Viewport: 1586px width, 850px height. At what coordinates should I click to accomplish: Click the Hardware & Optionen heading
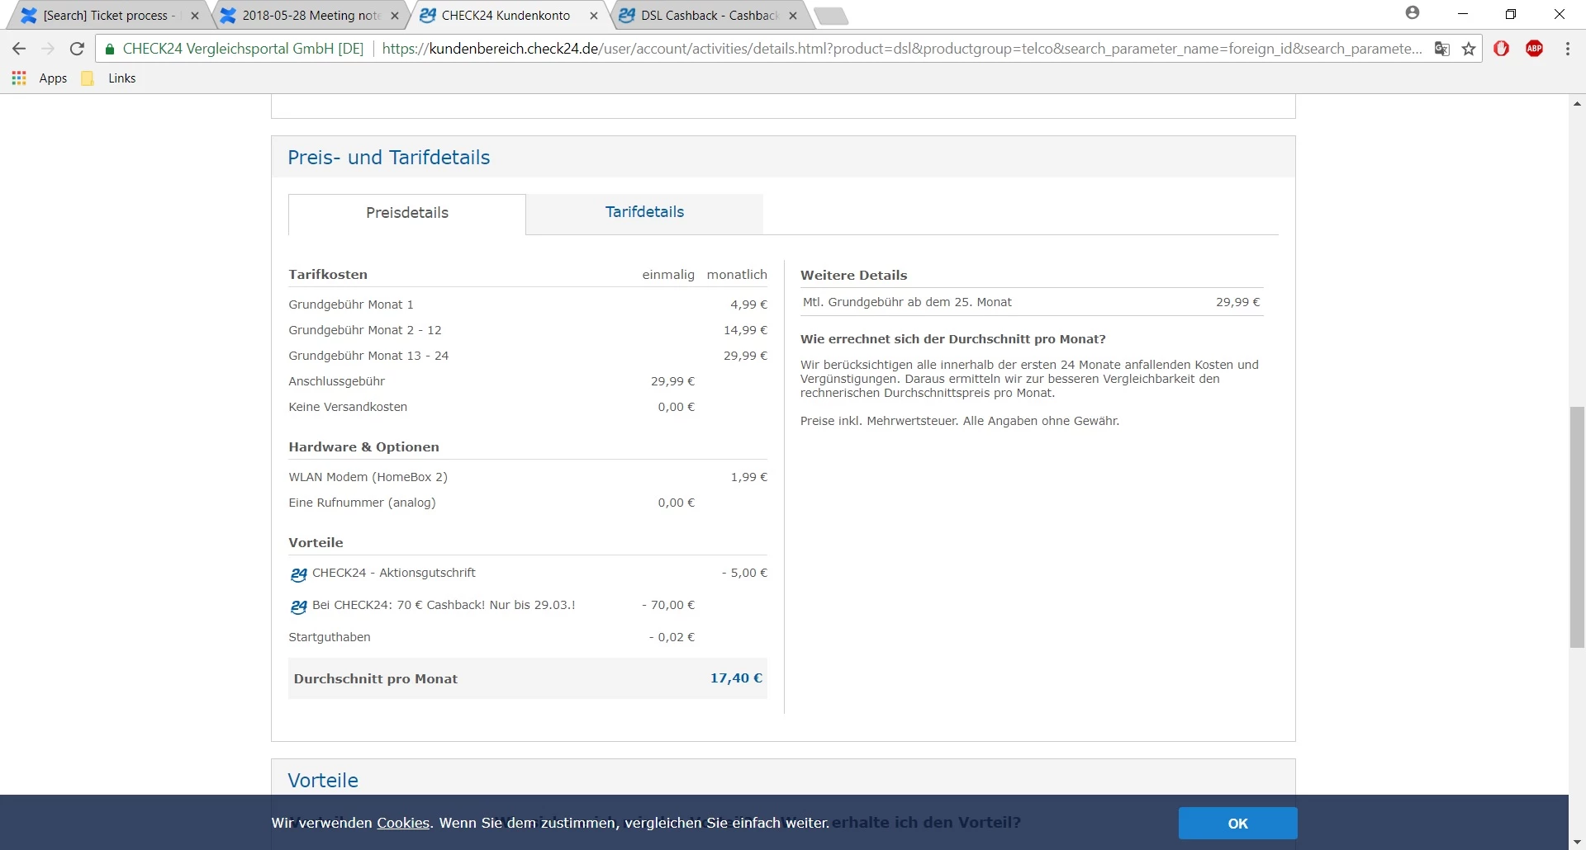tap(363, 447)
